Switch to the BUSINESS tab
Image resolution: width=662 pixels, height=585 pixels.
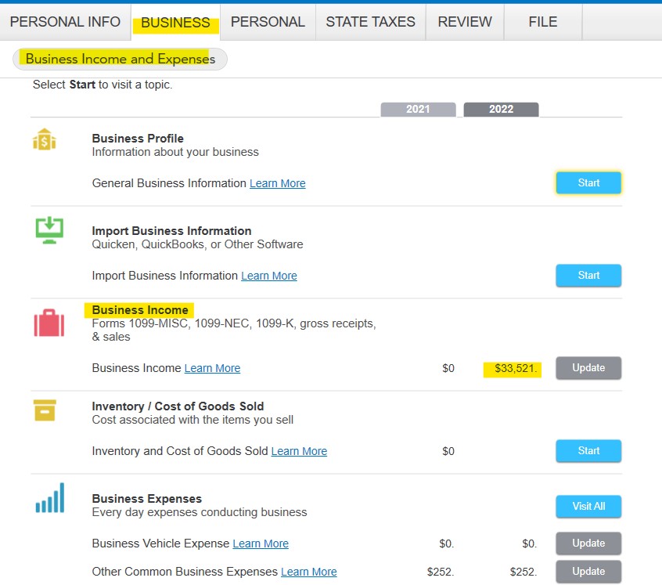coord(175,23)
